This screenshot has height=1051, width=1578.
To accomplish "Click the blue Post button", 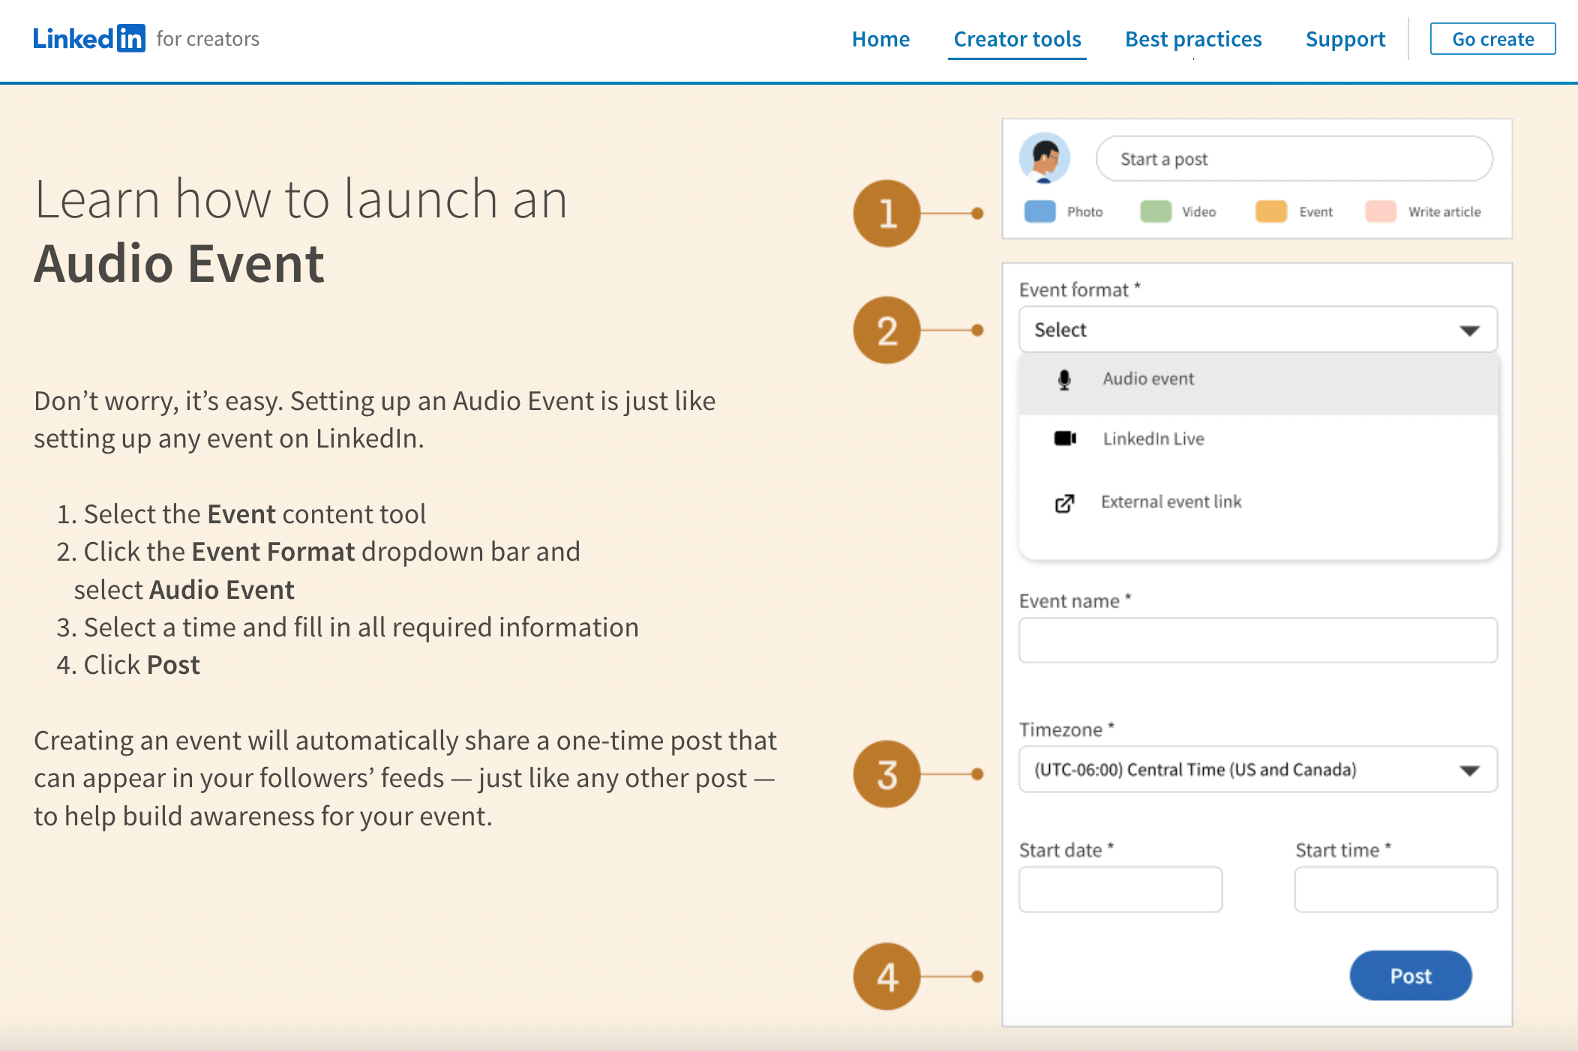I will point(1410,976).
